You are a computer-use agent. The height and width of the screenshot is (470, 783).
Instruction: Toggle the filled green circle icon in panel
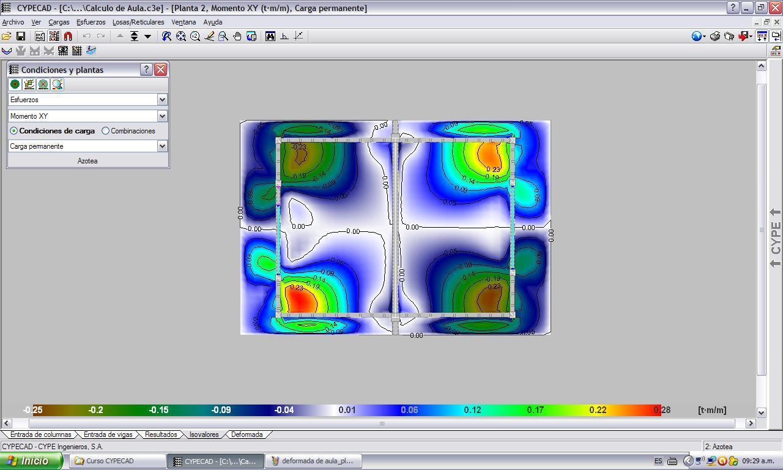point(15,84)
